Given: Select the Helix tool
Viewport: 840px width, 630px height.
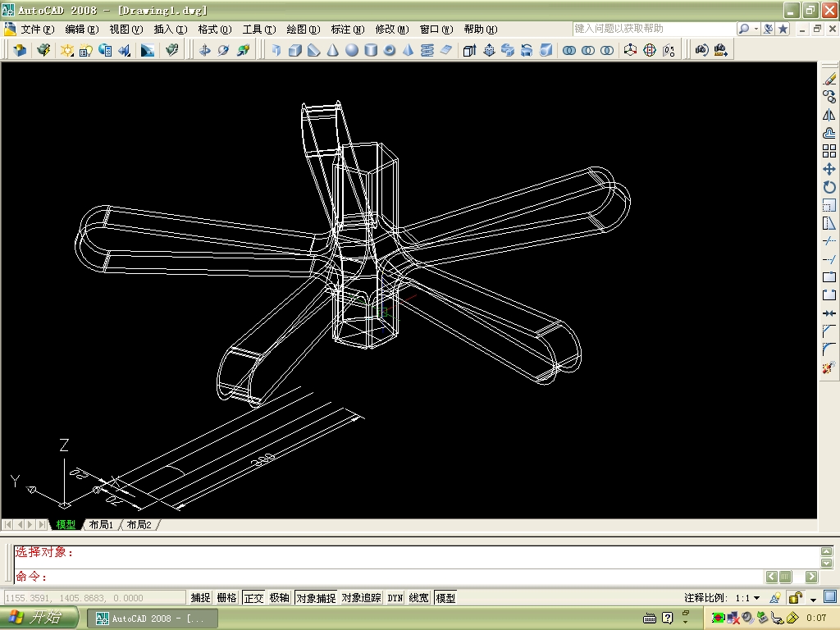Looking at the screenshot, I should coord(427,50).
